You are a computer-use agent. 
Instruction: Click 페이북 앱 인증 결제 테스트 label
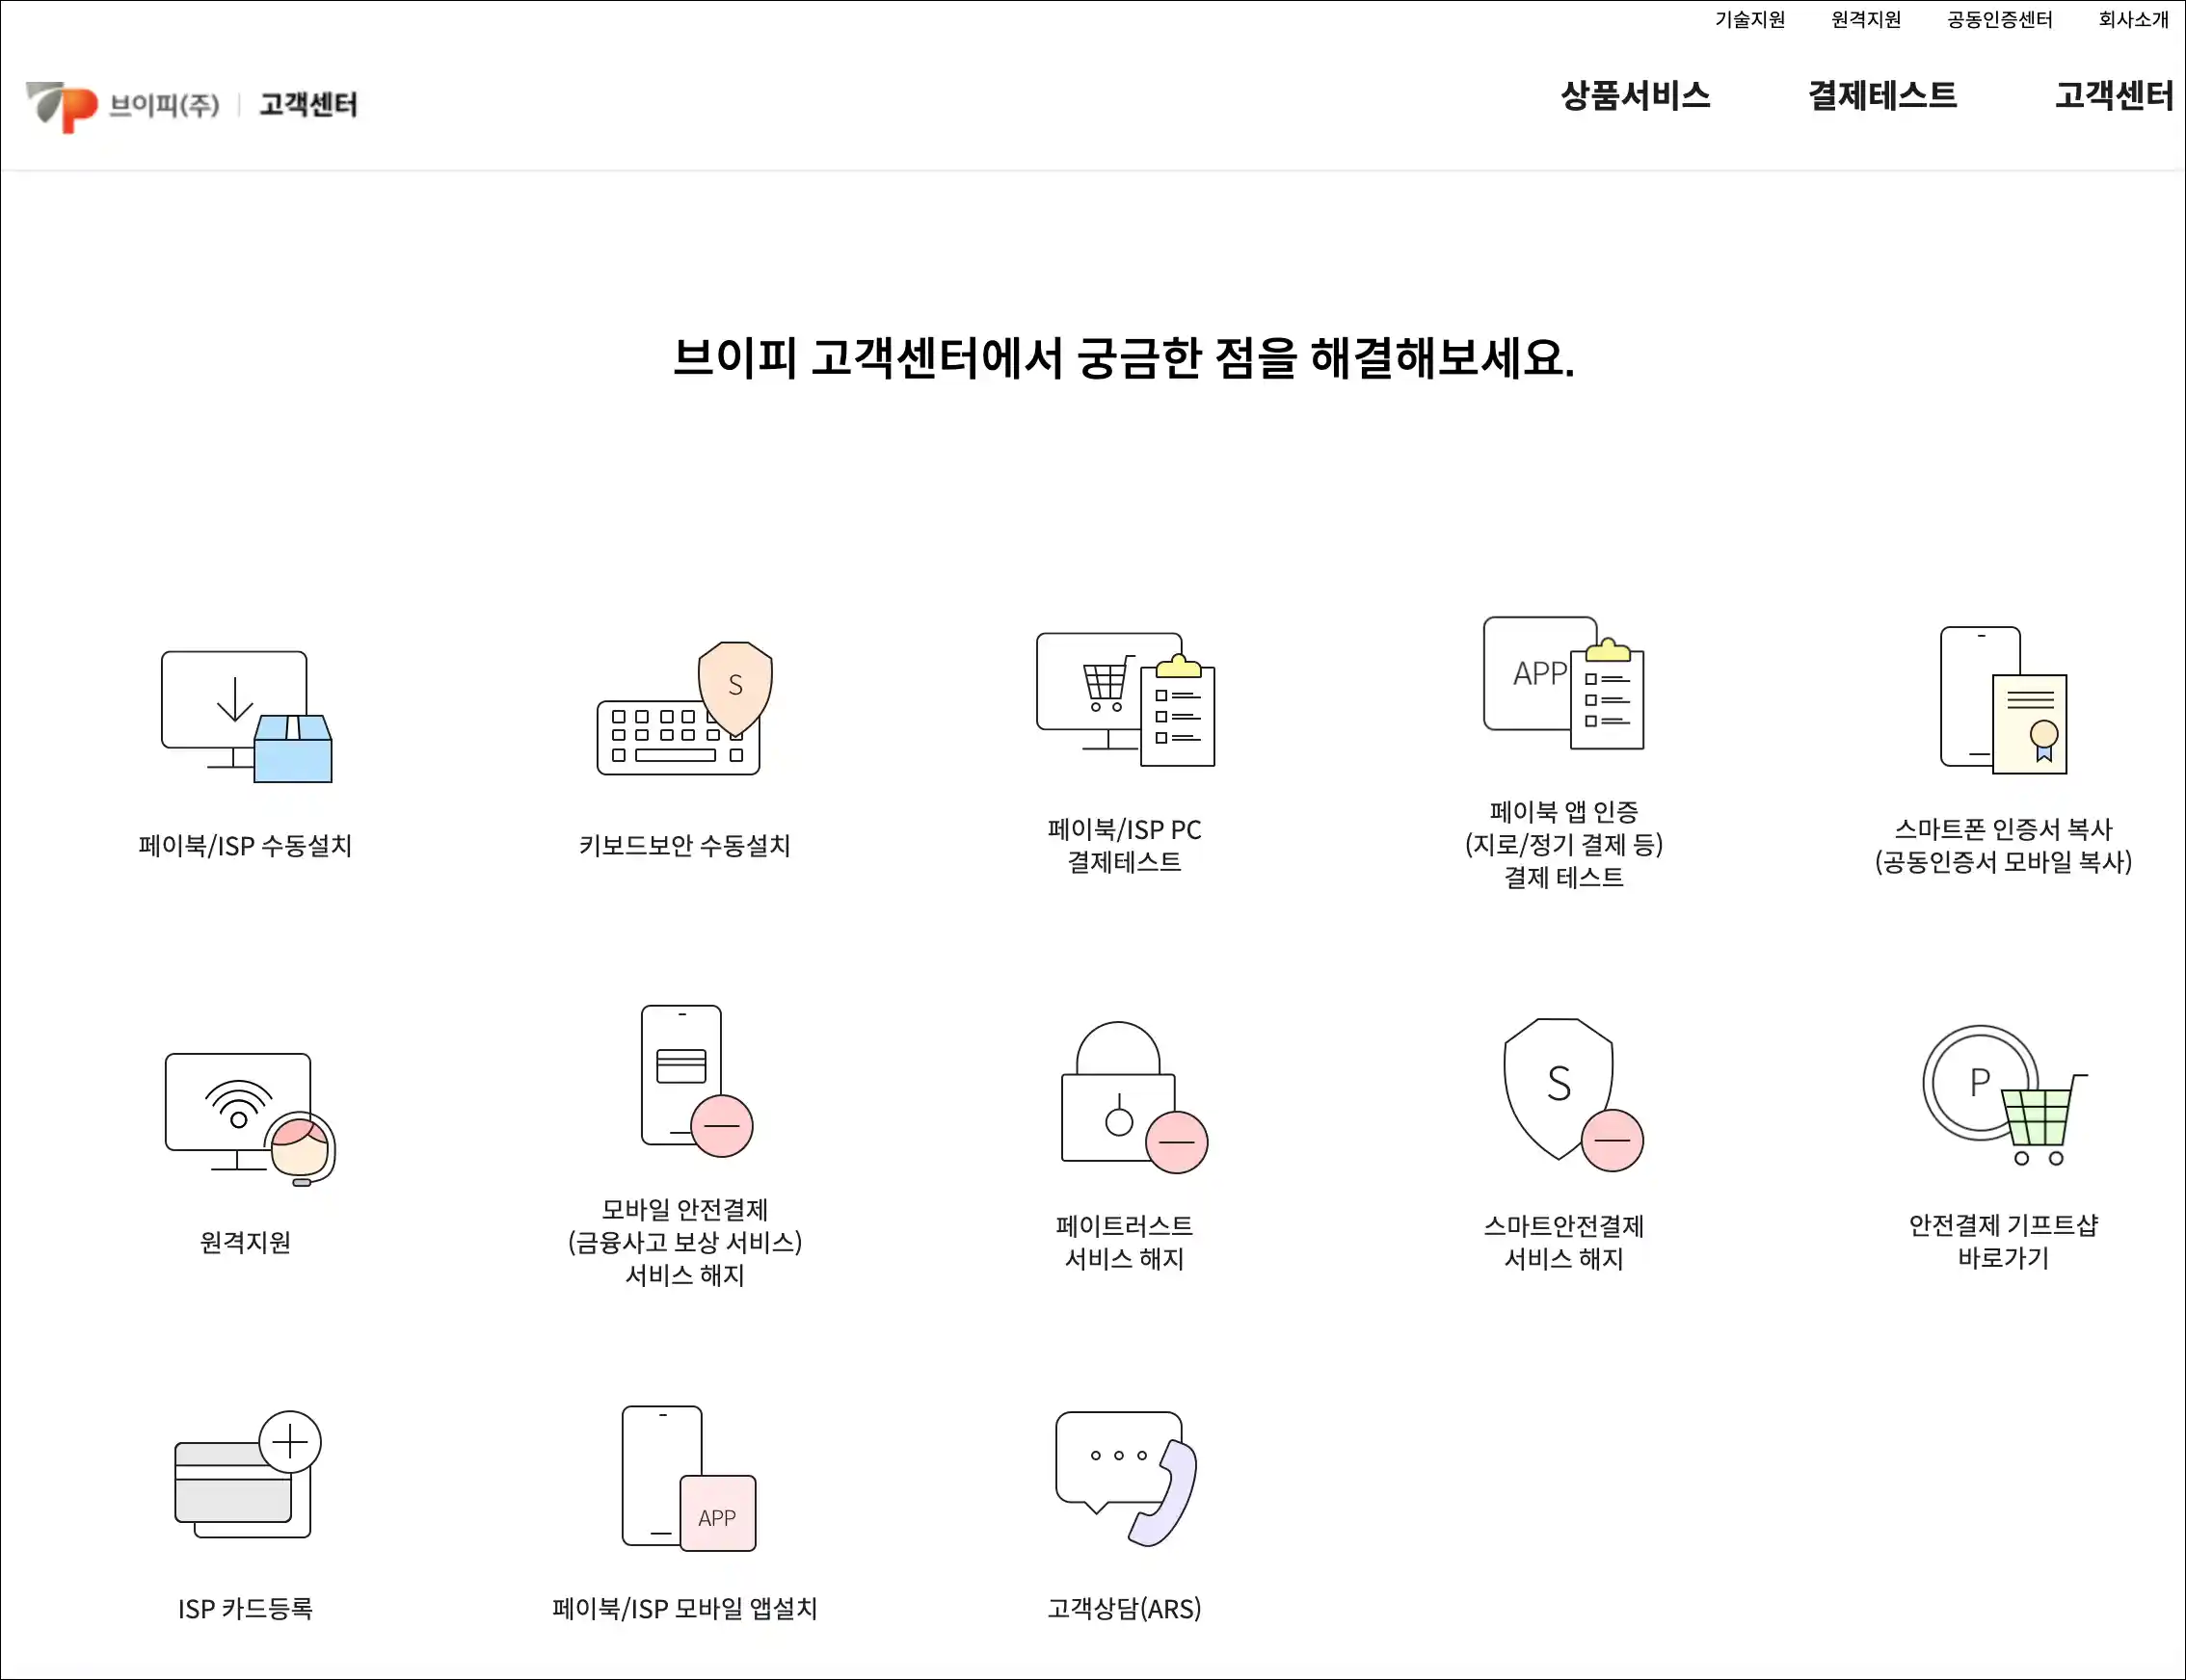point(1563,846)
